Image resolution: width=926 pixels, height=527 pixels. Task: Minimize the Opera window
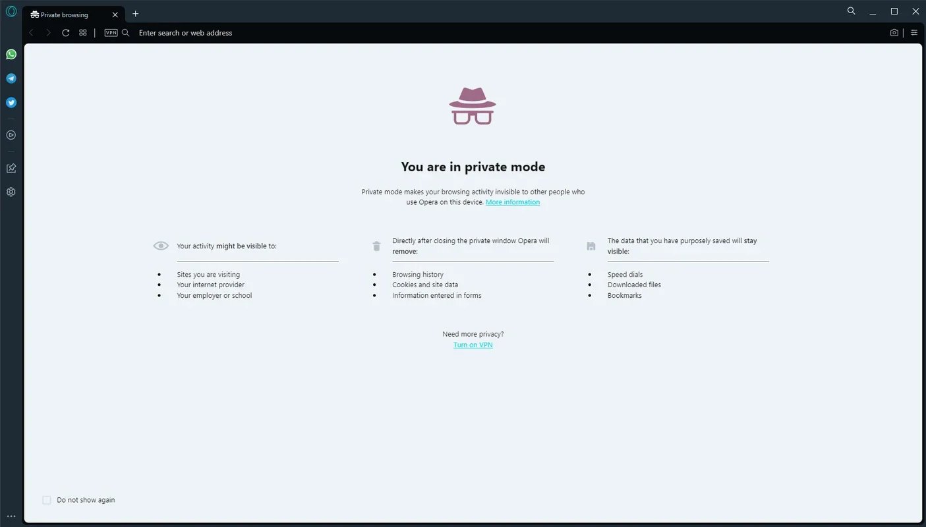coord(873,12)
